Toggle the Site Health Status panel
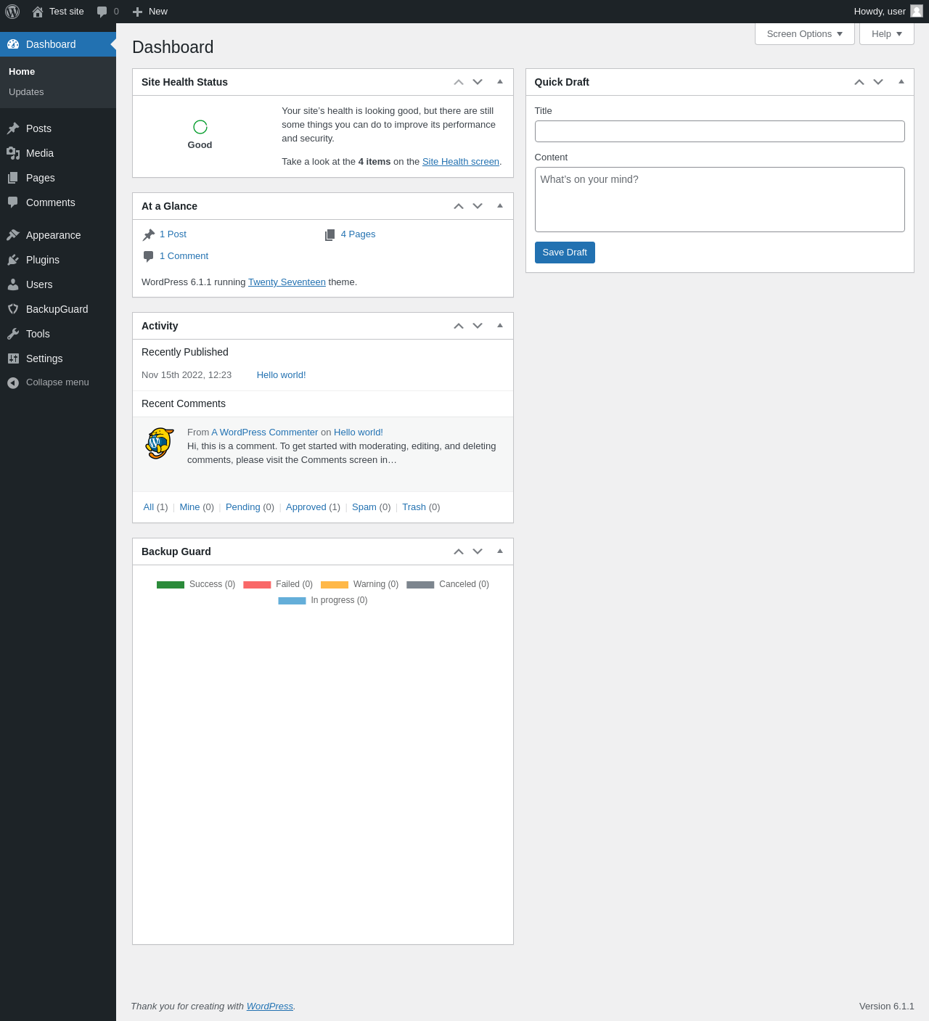 500,82
